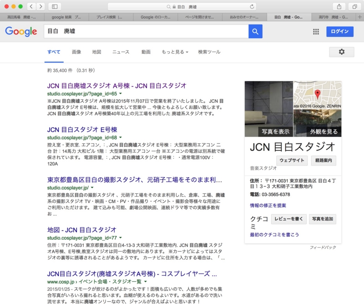The image size is (364, 304).
Task: Click the ログイン button
Action: [340, 31]
